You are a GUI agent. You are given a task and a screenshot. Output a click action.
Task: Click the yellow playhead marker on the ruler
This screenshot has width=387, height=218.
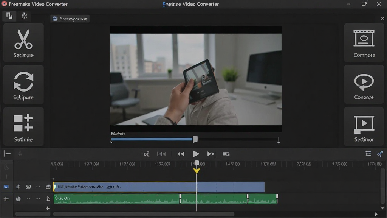[x=197, y=171]
